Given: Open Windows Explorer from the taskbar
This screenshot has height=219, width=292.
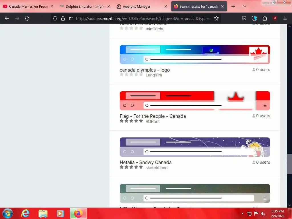Looking at the screenshot, I should pyautogui.click(x=43, y=213).
